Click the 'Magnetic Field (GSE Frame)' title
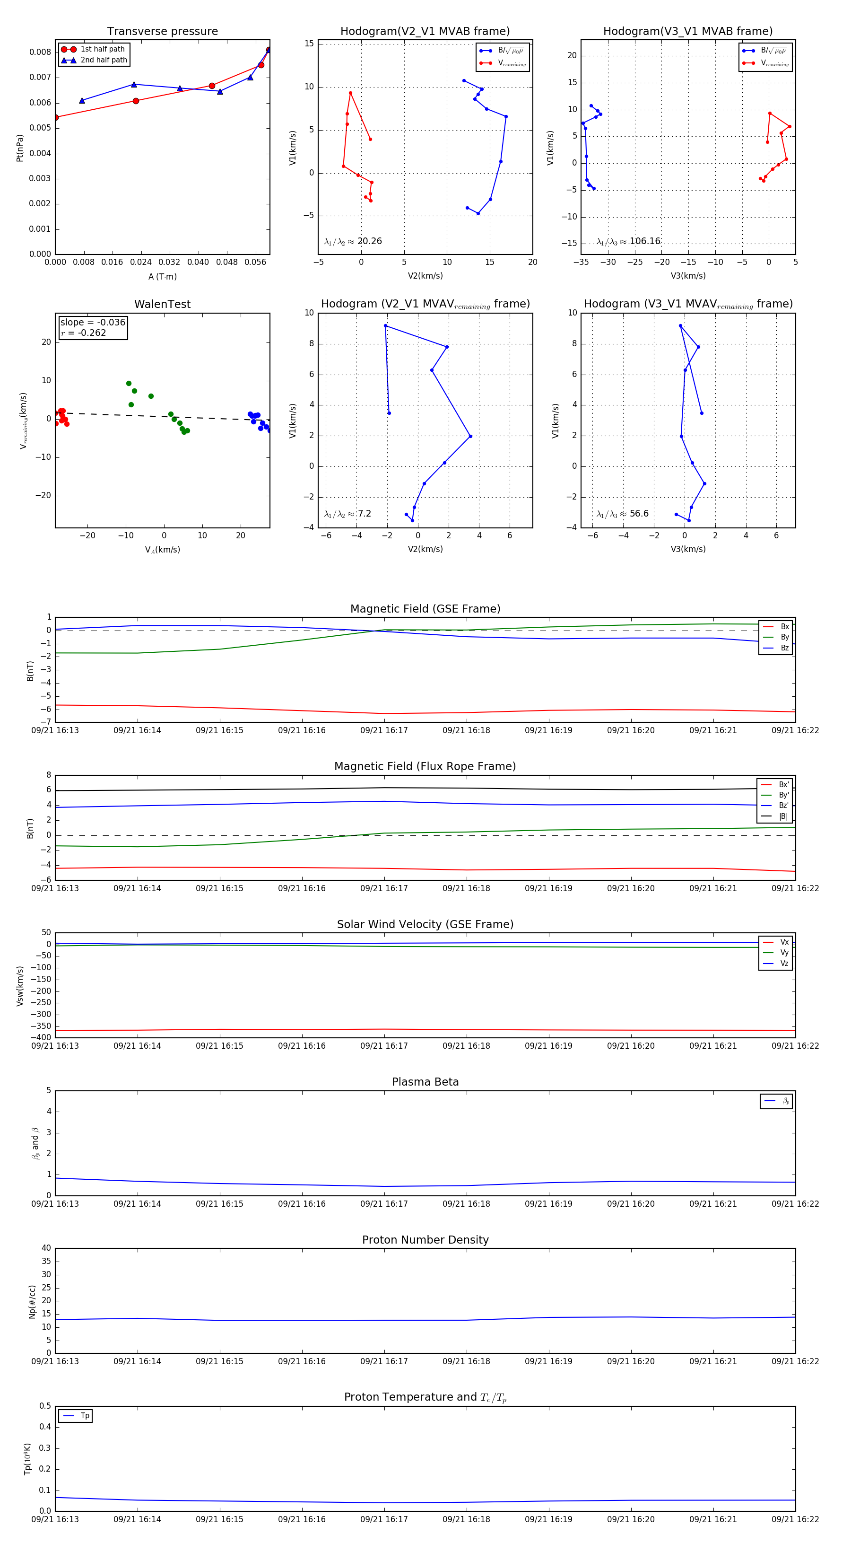This screenshot has width=851, height=1561. [x=425, y=609]
